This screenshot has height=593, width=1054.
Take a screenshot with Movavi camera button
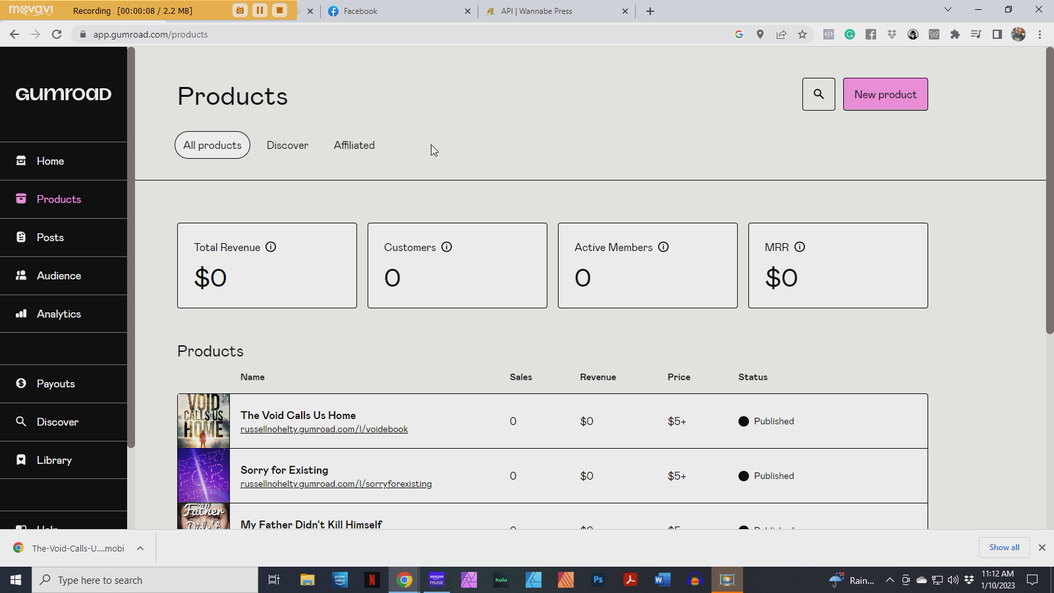coord(238,11)
